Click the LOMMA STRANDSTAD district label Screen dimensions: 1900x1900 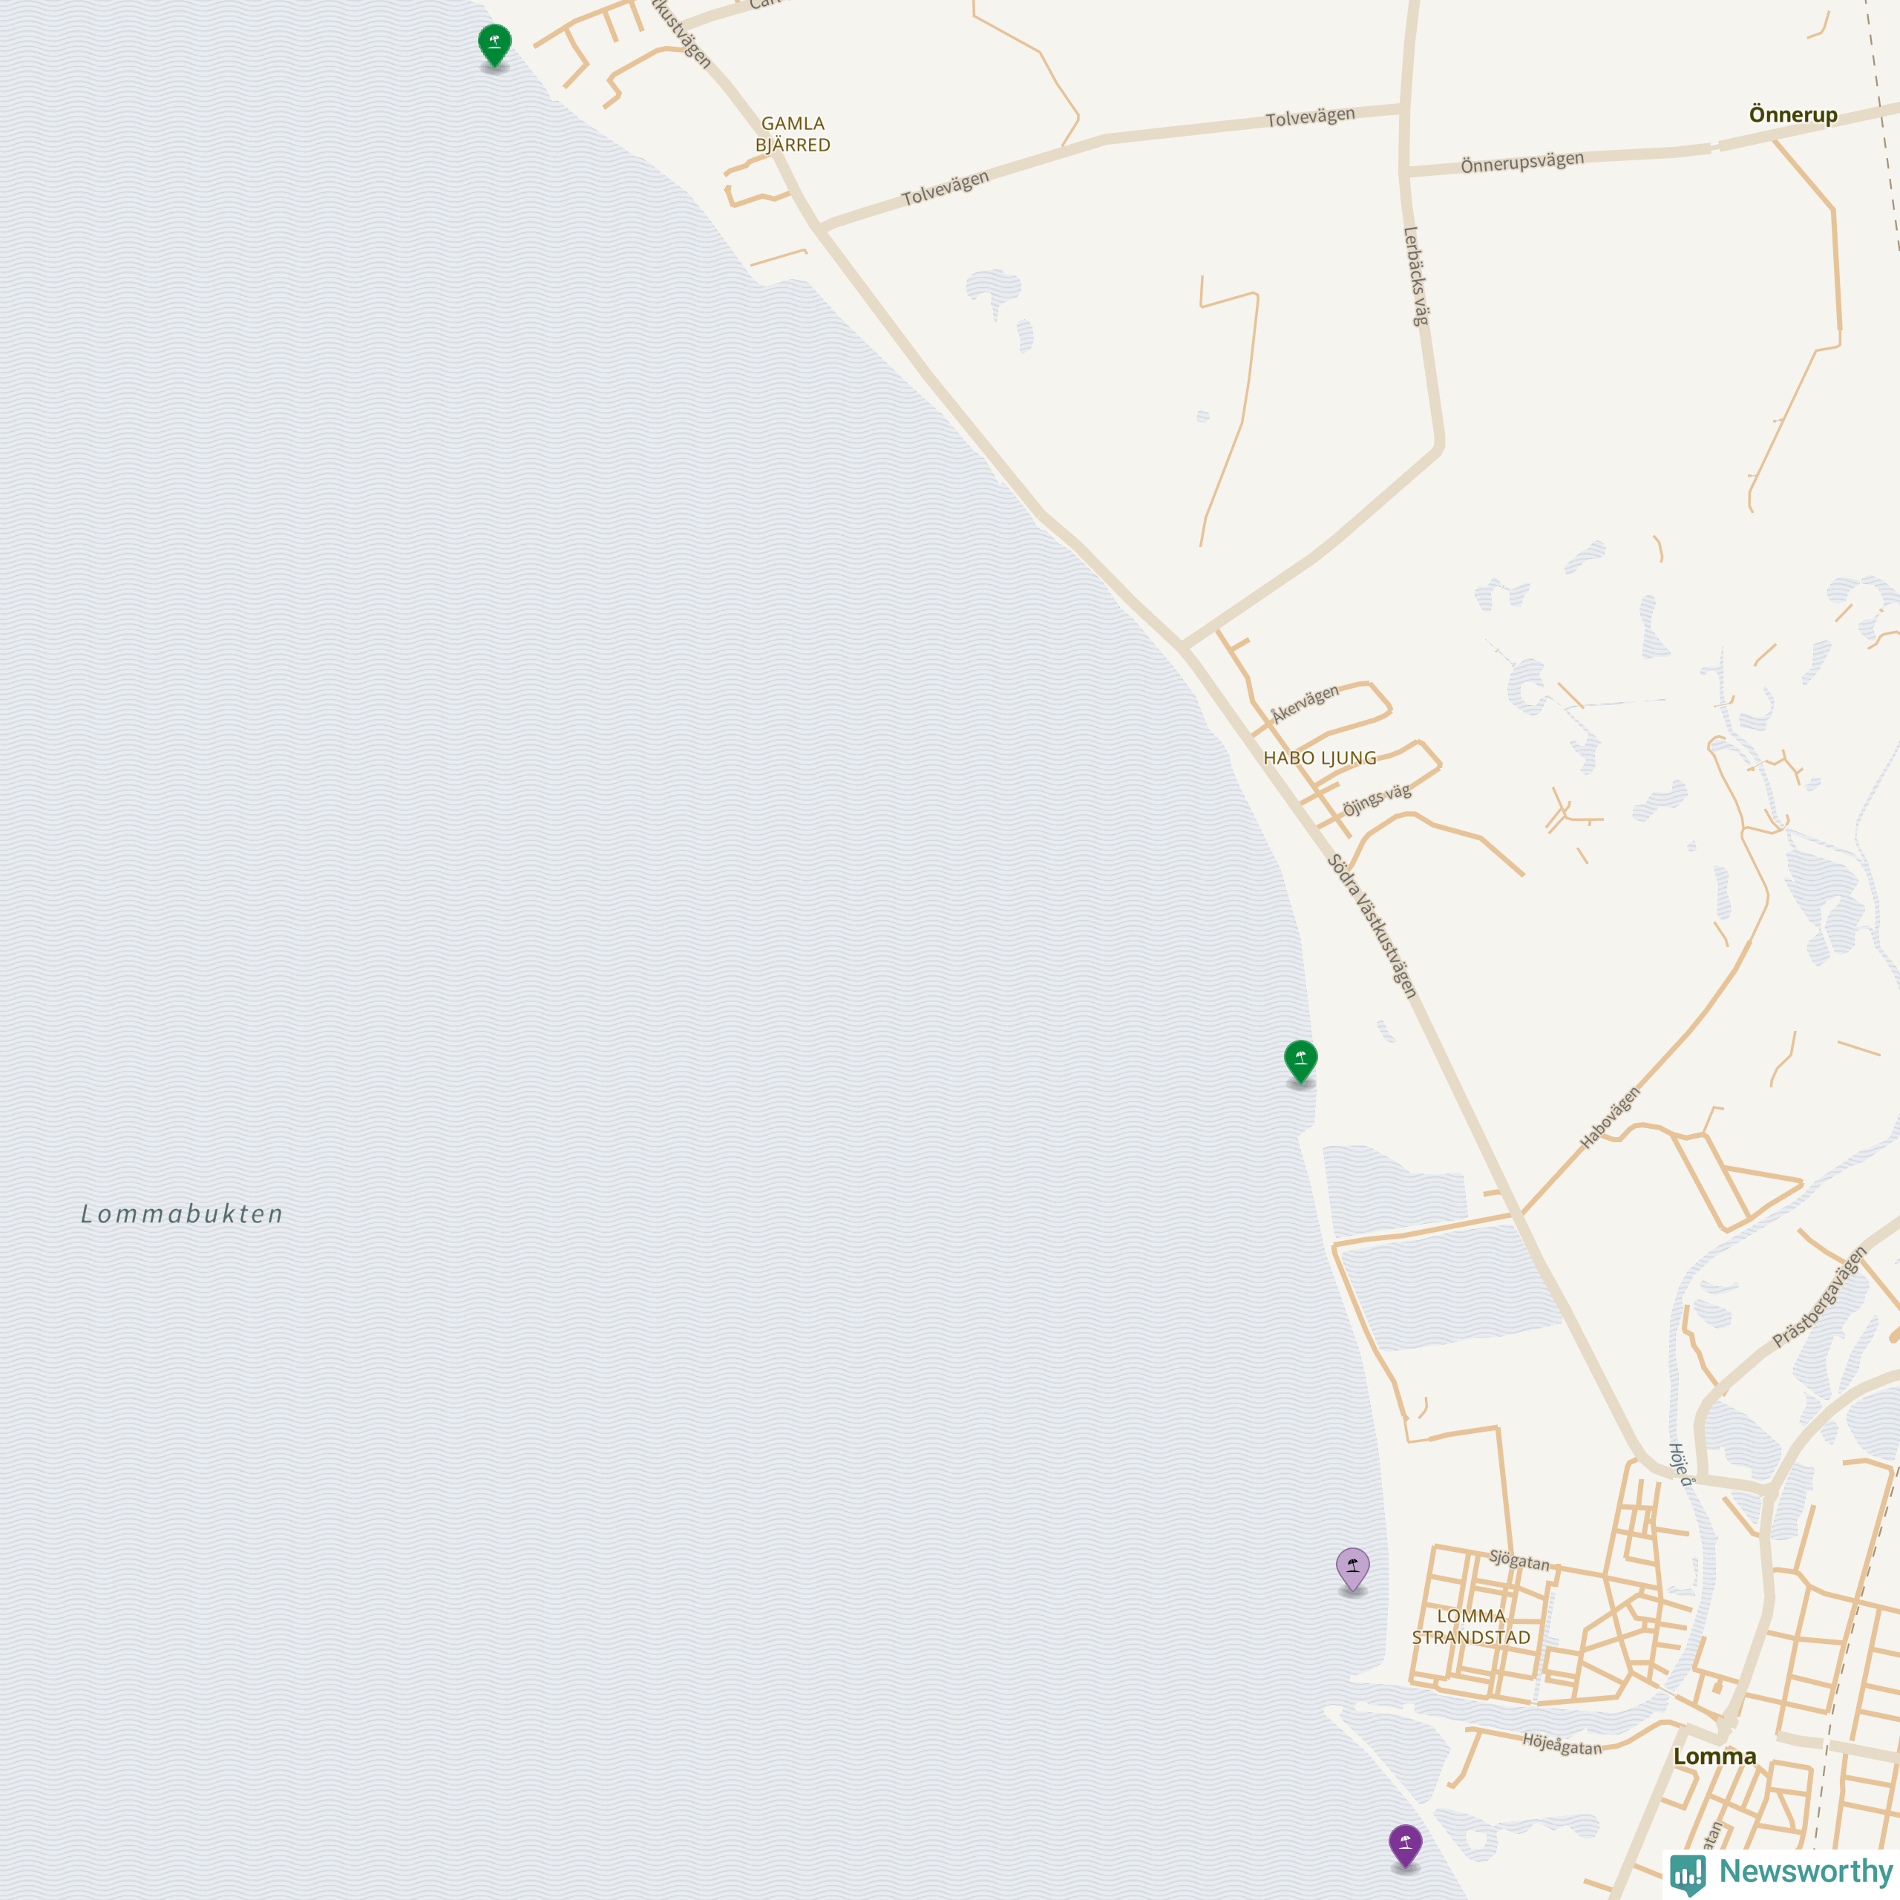(1471, 1627)
